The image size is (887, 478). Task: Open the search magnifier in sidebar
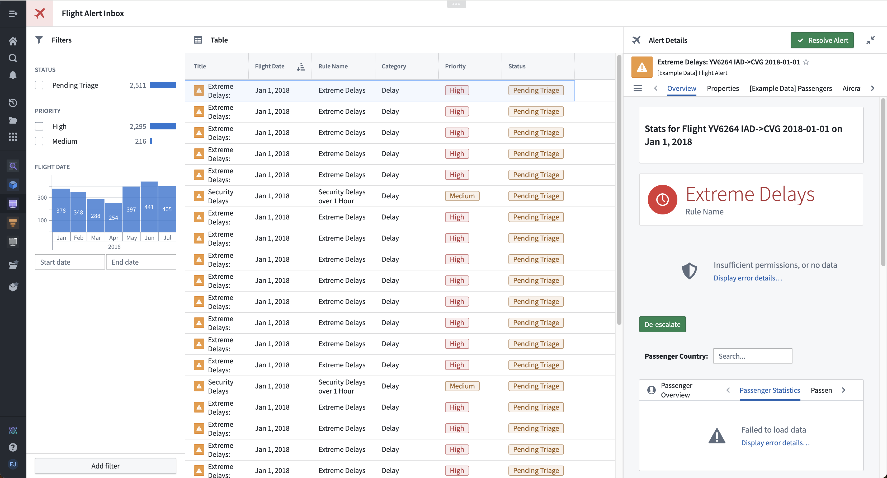point(13,58)
